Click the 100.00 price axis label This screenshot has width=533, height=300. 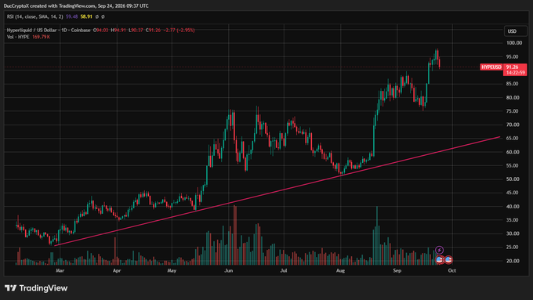(x=514, y=43)
